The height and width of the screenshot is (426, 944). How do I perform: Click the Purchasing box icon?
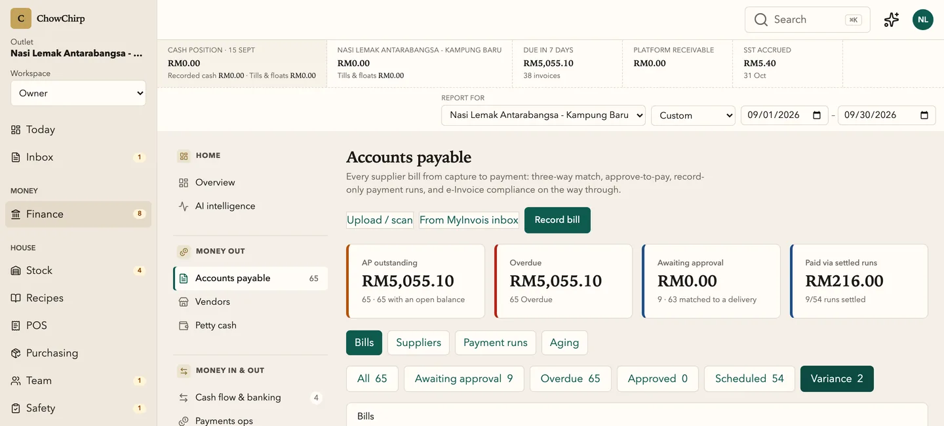click(16, 353)
